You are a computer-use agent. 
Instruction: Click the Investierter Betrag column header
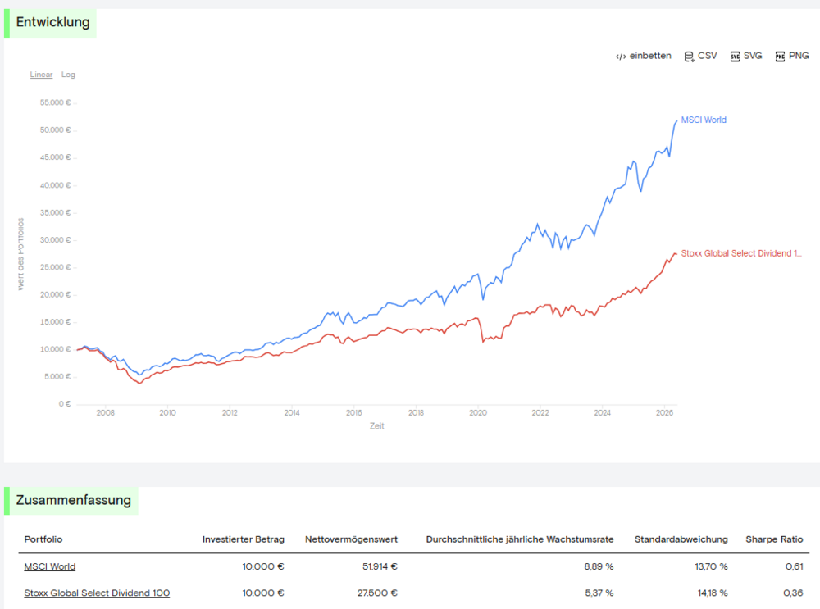244,539
